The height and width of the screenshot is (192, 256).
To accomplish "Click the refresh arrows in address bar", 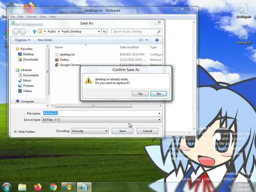I will [105, 31].
